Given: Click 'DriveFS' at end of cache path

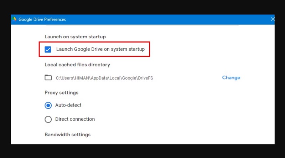Looking at the screenshot, I should [145, 78].
